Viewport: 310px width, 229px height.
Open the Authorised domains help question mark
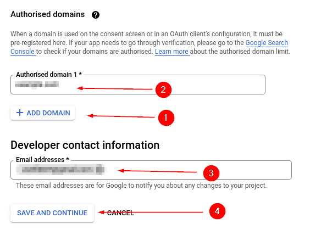coord(96,15)
